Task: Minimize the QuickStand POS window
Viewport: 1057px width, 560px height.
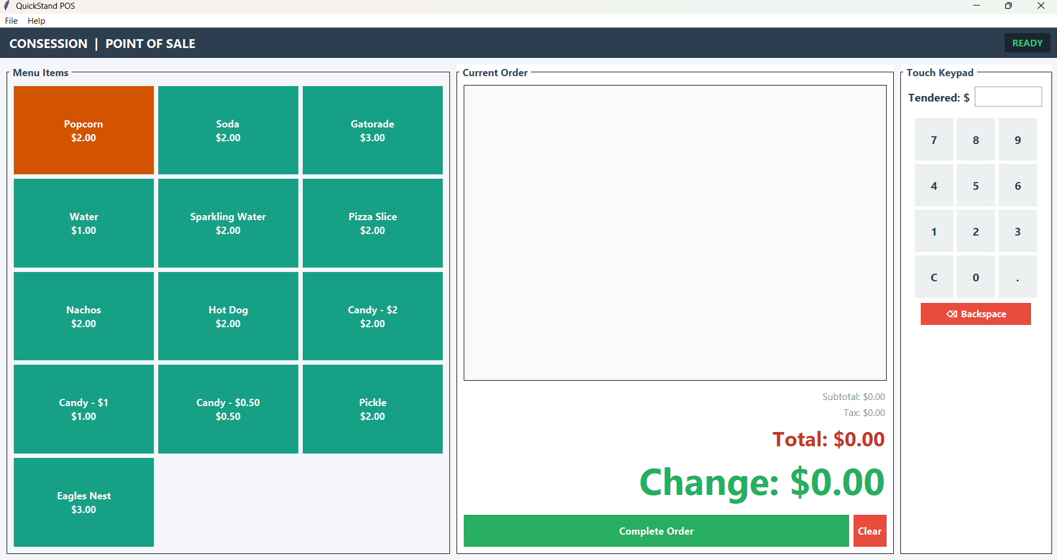Action: (976, 6)
